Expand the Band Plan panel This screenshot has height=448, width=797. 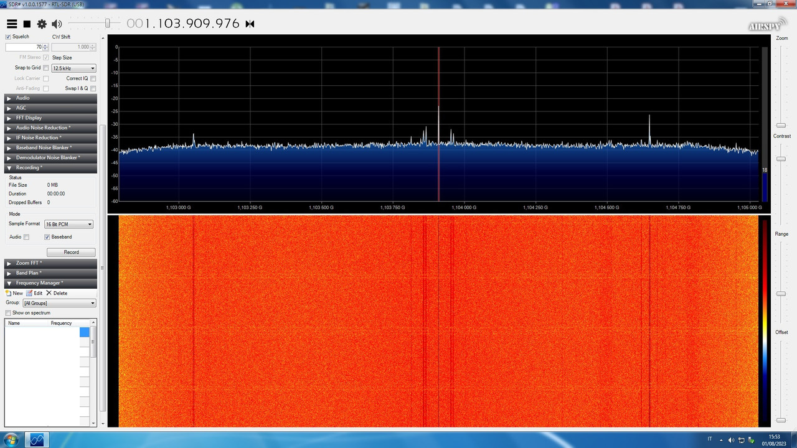pos(50,273)
